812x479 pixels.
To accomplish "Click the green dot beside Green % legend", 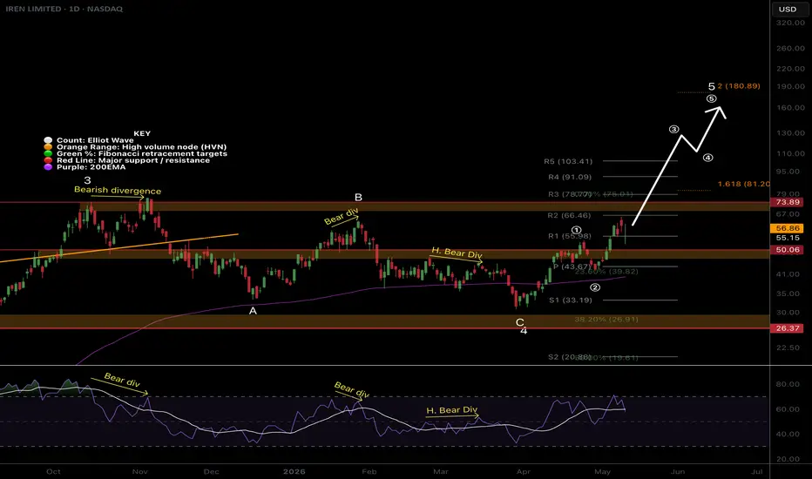I will (x=48, y=154).
